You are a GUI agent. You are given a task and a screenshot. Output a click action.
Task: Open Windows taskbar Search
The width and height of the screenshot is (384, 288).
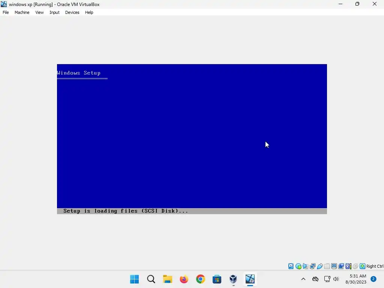[x=151, y=279]
